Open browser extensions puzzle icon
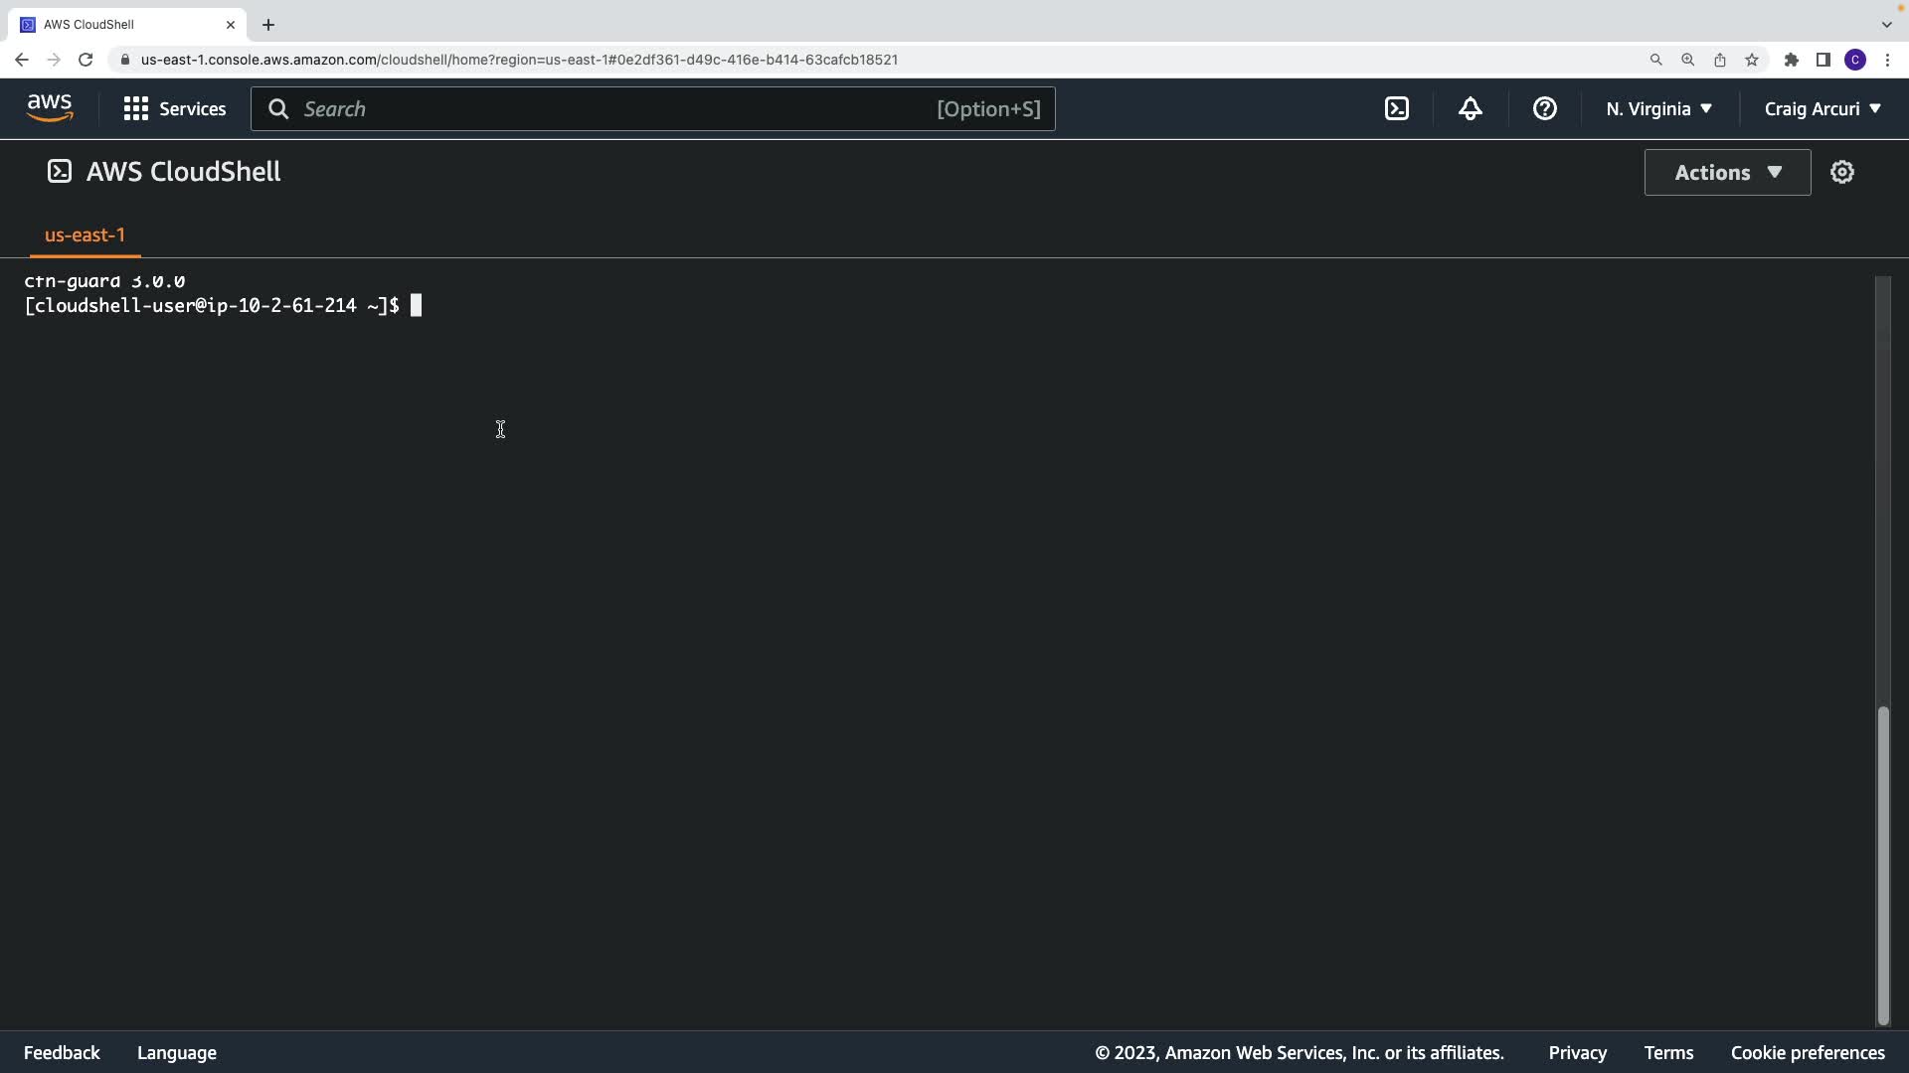This screenshot has width=1909, height=1073. point(1791,60)
